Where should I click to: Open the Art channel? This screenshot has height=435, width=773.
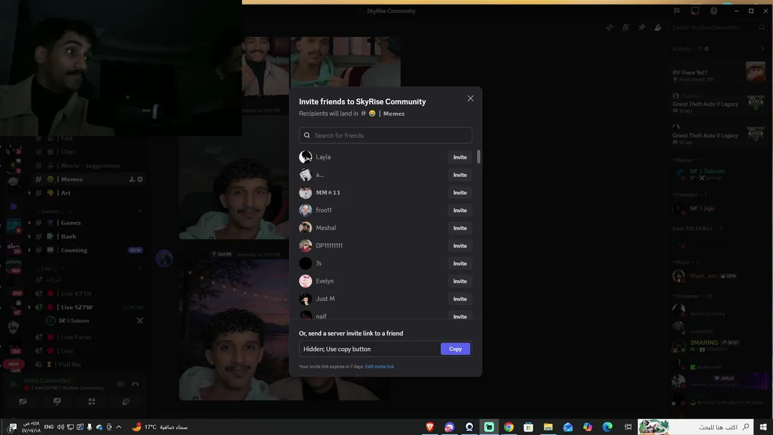tap(88, 193)
